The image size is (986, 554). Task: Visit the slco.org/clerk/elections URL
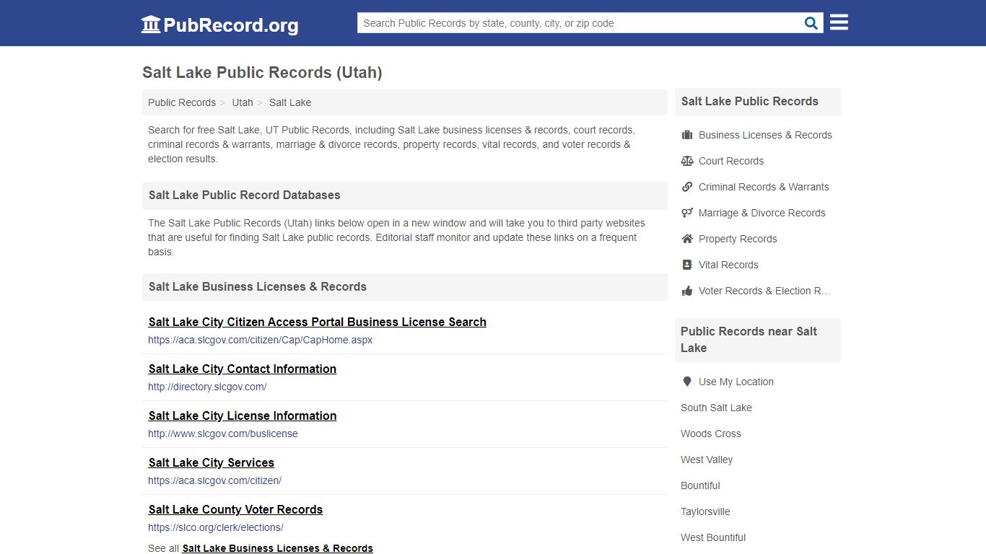pos(216,527)
